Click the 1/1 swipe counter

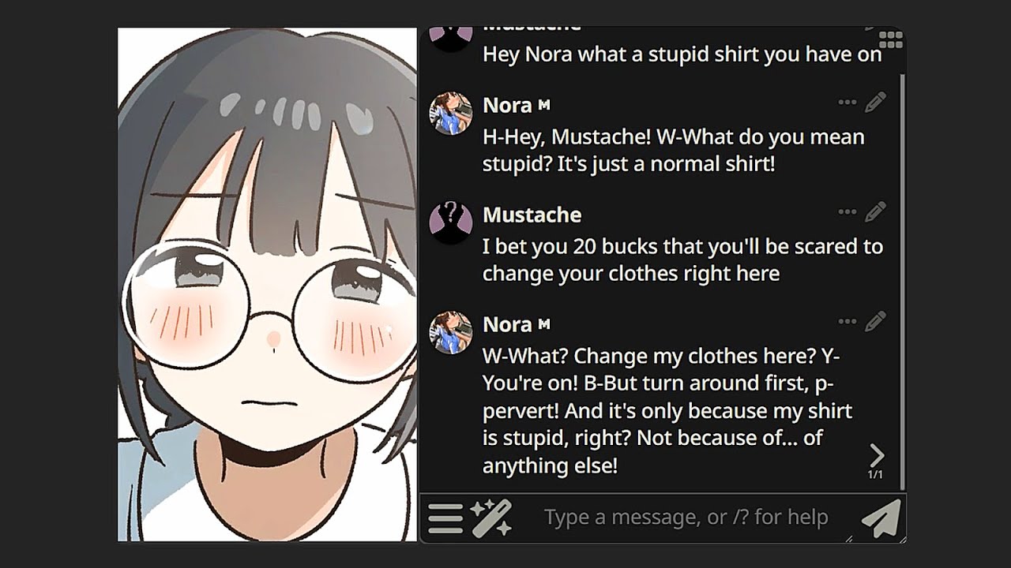click(875, 475)
